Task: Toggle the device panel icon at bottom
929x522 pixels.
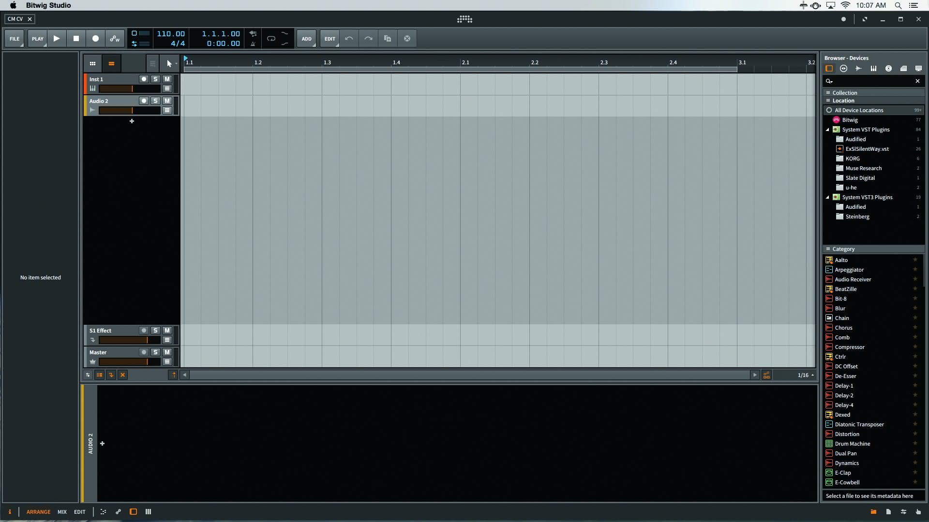Action: click(133, 512)
